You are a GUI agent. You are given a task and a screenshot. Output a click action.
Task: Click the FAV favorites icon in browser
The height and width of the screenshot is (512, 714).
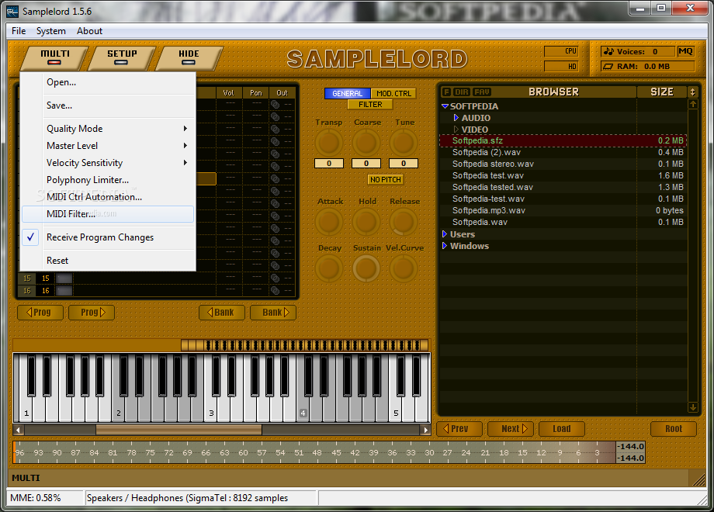pos(482,92)
